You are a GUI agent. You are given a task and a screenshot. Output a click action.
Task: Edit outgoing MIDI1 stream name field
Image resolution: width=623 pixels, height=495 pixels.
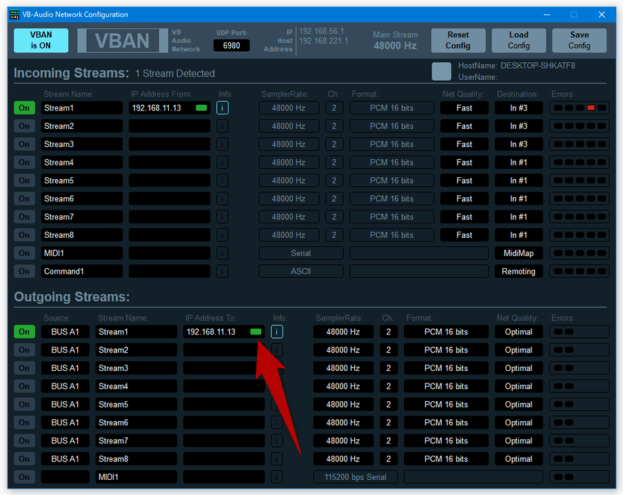point(136,476)
